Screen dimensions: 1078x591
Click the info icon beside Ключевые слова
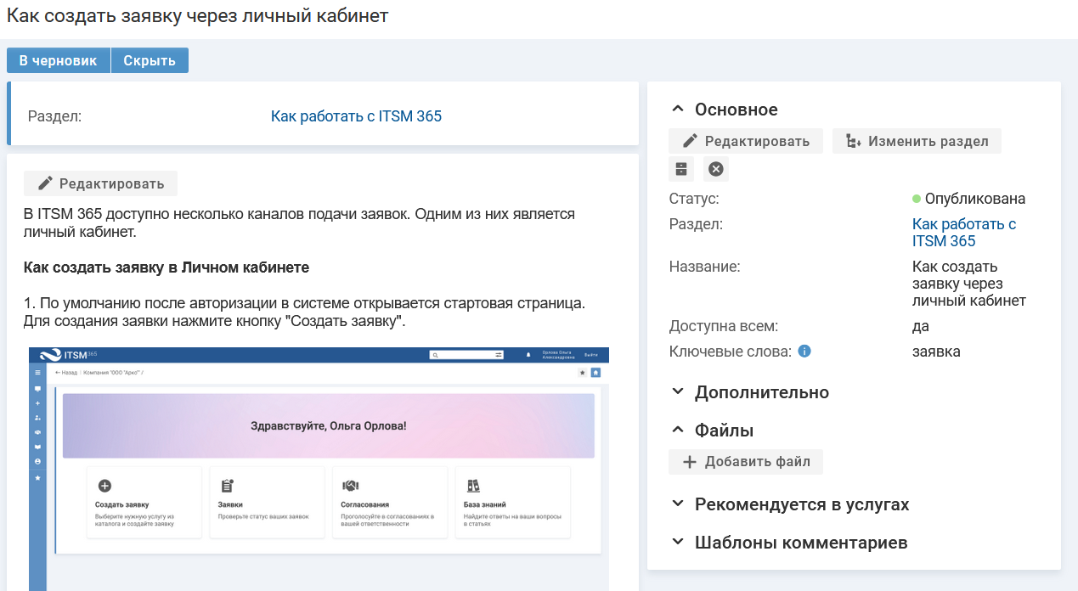804,351
